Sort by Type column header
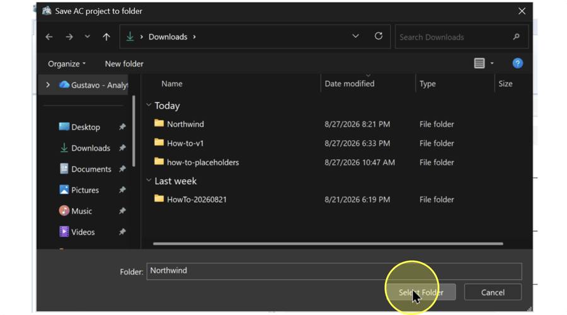Image resolution: width=567 pixels, height=315 pixels. (427, 84)
